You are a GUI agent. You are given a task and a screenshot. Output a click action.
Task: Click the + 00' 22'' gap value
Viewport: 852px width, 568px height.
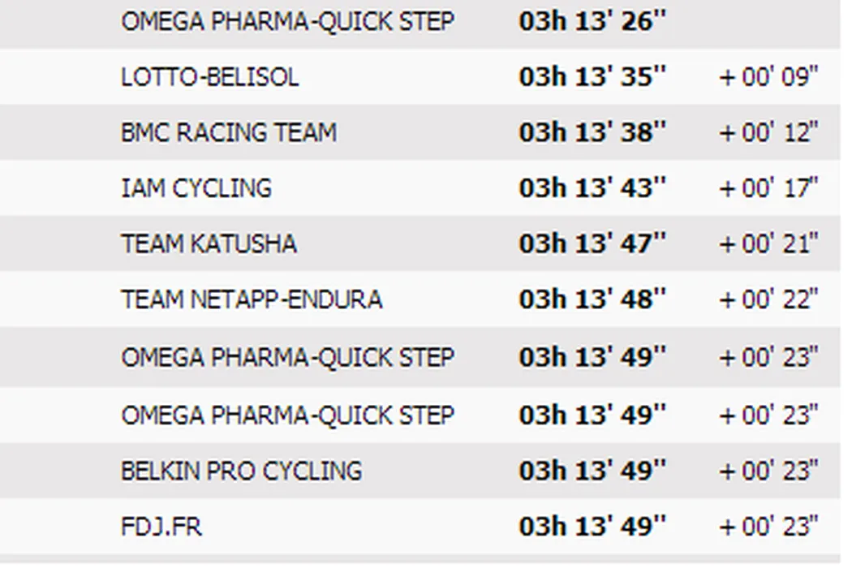click(x=768, y=299)
